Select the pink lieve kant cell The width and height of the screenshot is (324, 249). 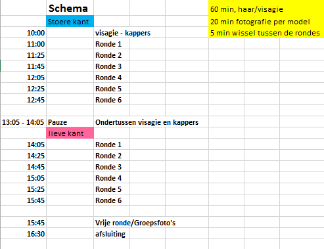70,133
